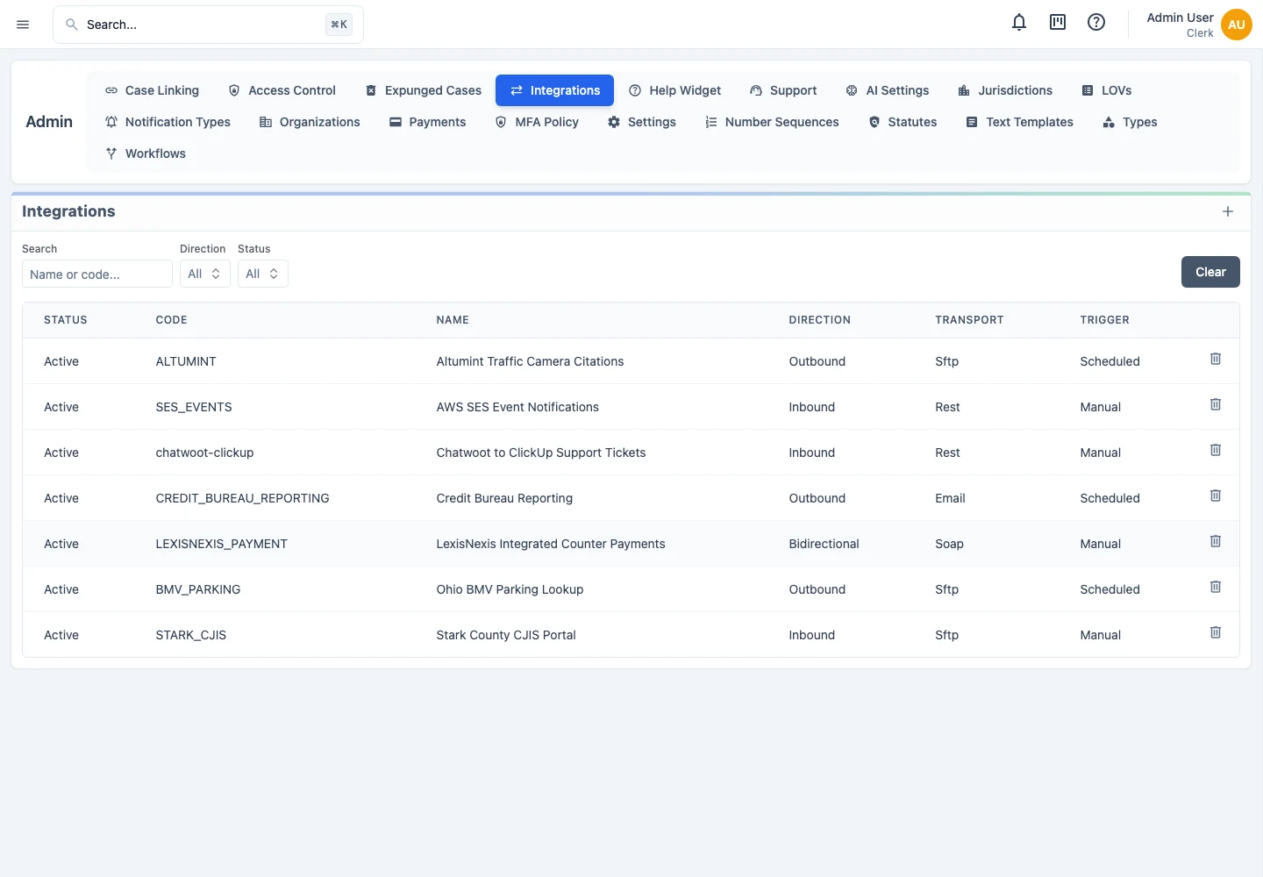1263x877 pixels.
Task: Open the Stark County CJIS Portal row
Action: tap(631, 635)
